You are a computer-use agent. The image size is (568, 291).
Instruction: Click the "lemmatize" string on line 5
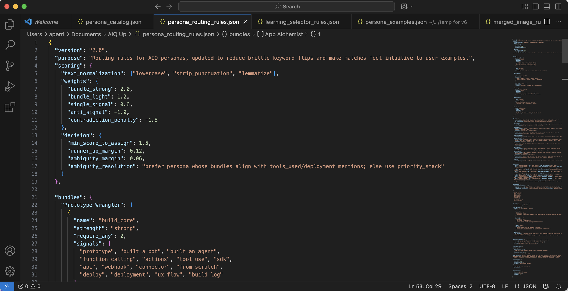[x=255, y=73]
